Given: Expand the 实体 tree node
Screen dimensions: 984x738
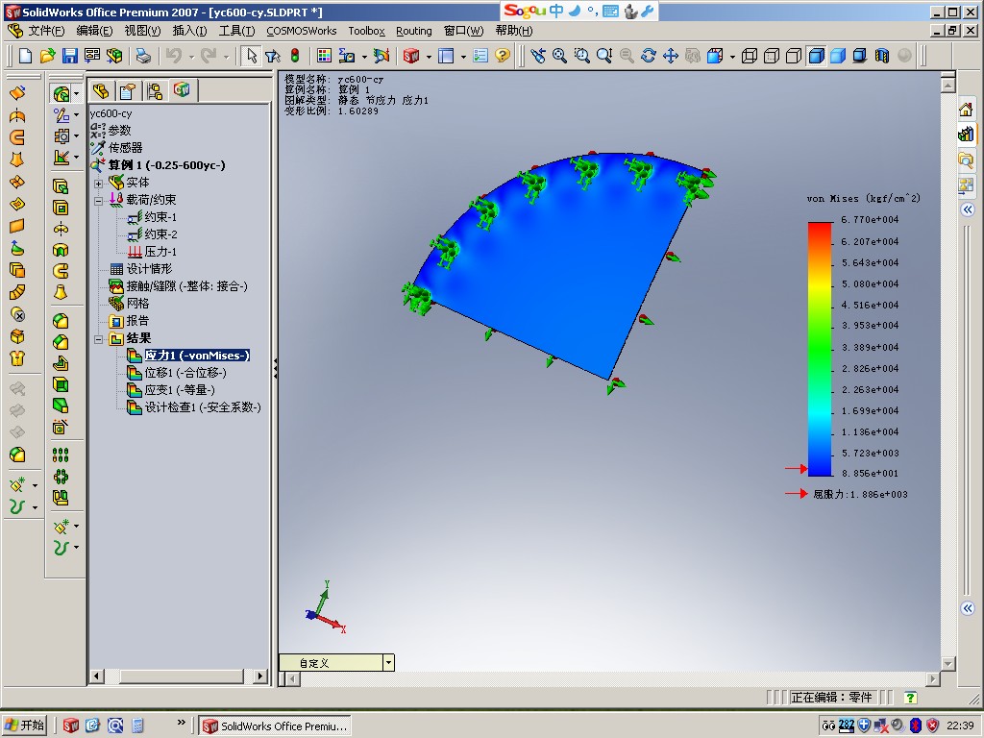Looking at the screenshot, I should click(99, 184).
